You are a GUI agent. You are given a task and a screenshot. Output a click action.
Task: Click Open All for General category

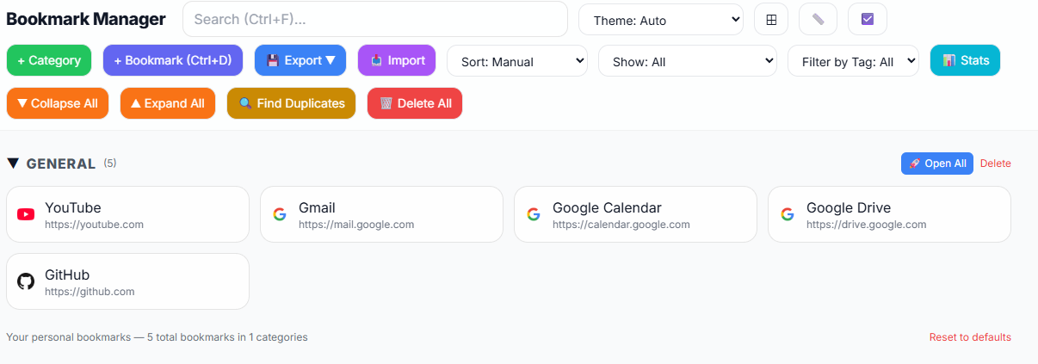[x=936, y=163]
